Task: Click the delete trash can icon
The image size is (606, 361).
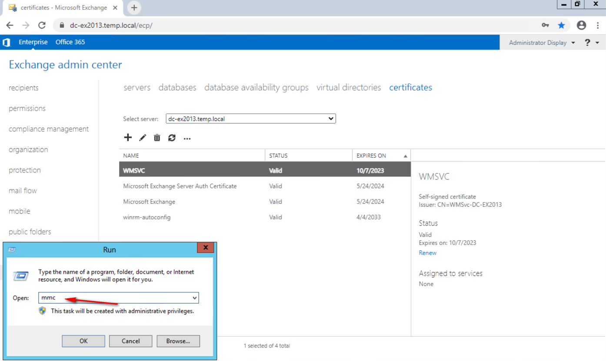Action: 157,138
